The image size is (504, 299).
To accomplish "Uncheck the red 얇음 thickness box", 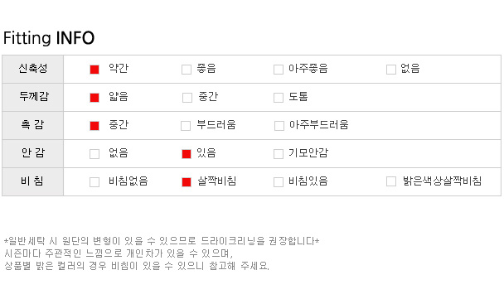I will (x=94, y=98).
